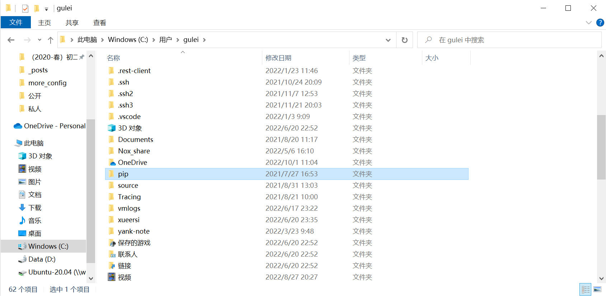Click the Ubuntu-20.04 network drive icon

[22, 272]
